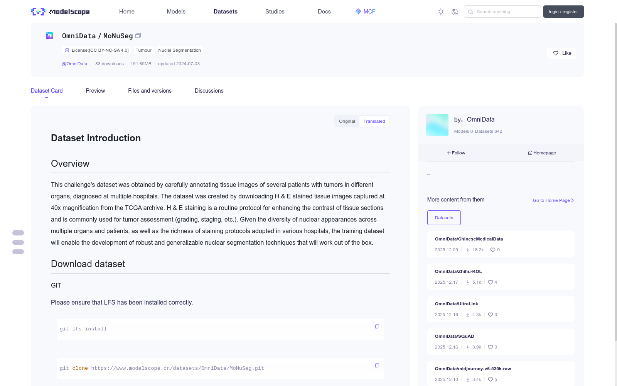The width and height of the screenshot is (617, 386).
Task: Click download icon on SQuAD card
Action: click(x=468, y=347)
